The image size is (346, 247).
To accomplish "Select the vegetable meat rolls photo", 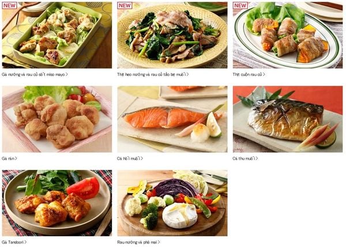I will (288, 35).
